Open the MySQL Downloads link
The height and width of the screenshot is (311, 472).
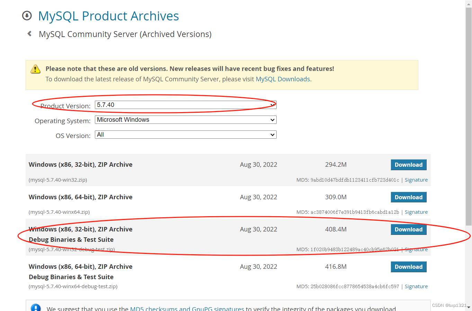coord(283,79)
